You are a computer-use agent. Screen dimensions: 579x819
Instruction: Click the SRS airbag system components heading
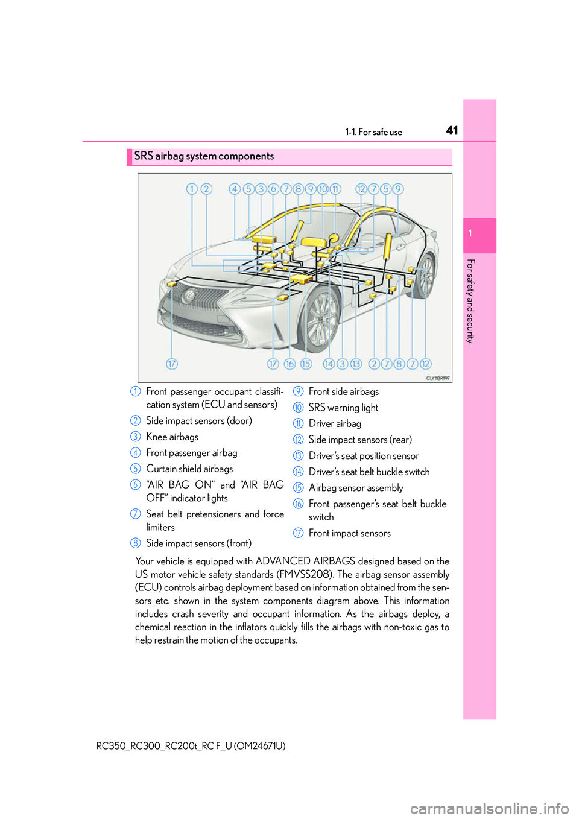click(204, 156)
